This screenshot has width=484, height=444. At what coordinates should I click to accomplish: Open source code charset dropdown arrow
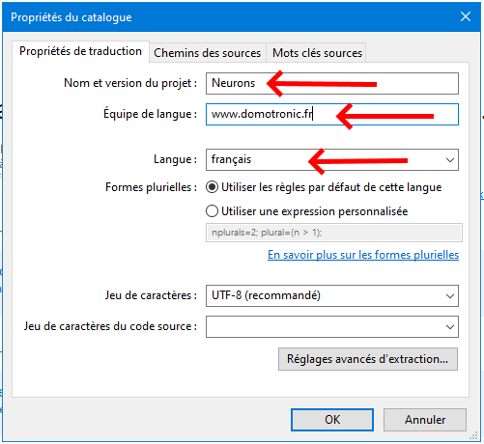pos(450,327)
